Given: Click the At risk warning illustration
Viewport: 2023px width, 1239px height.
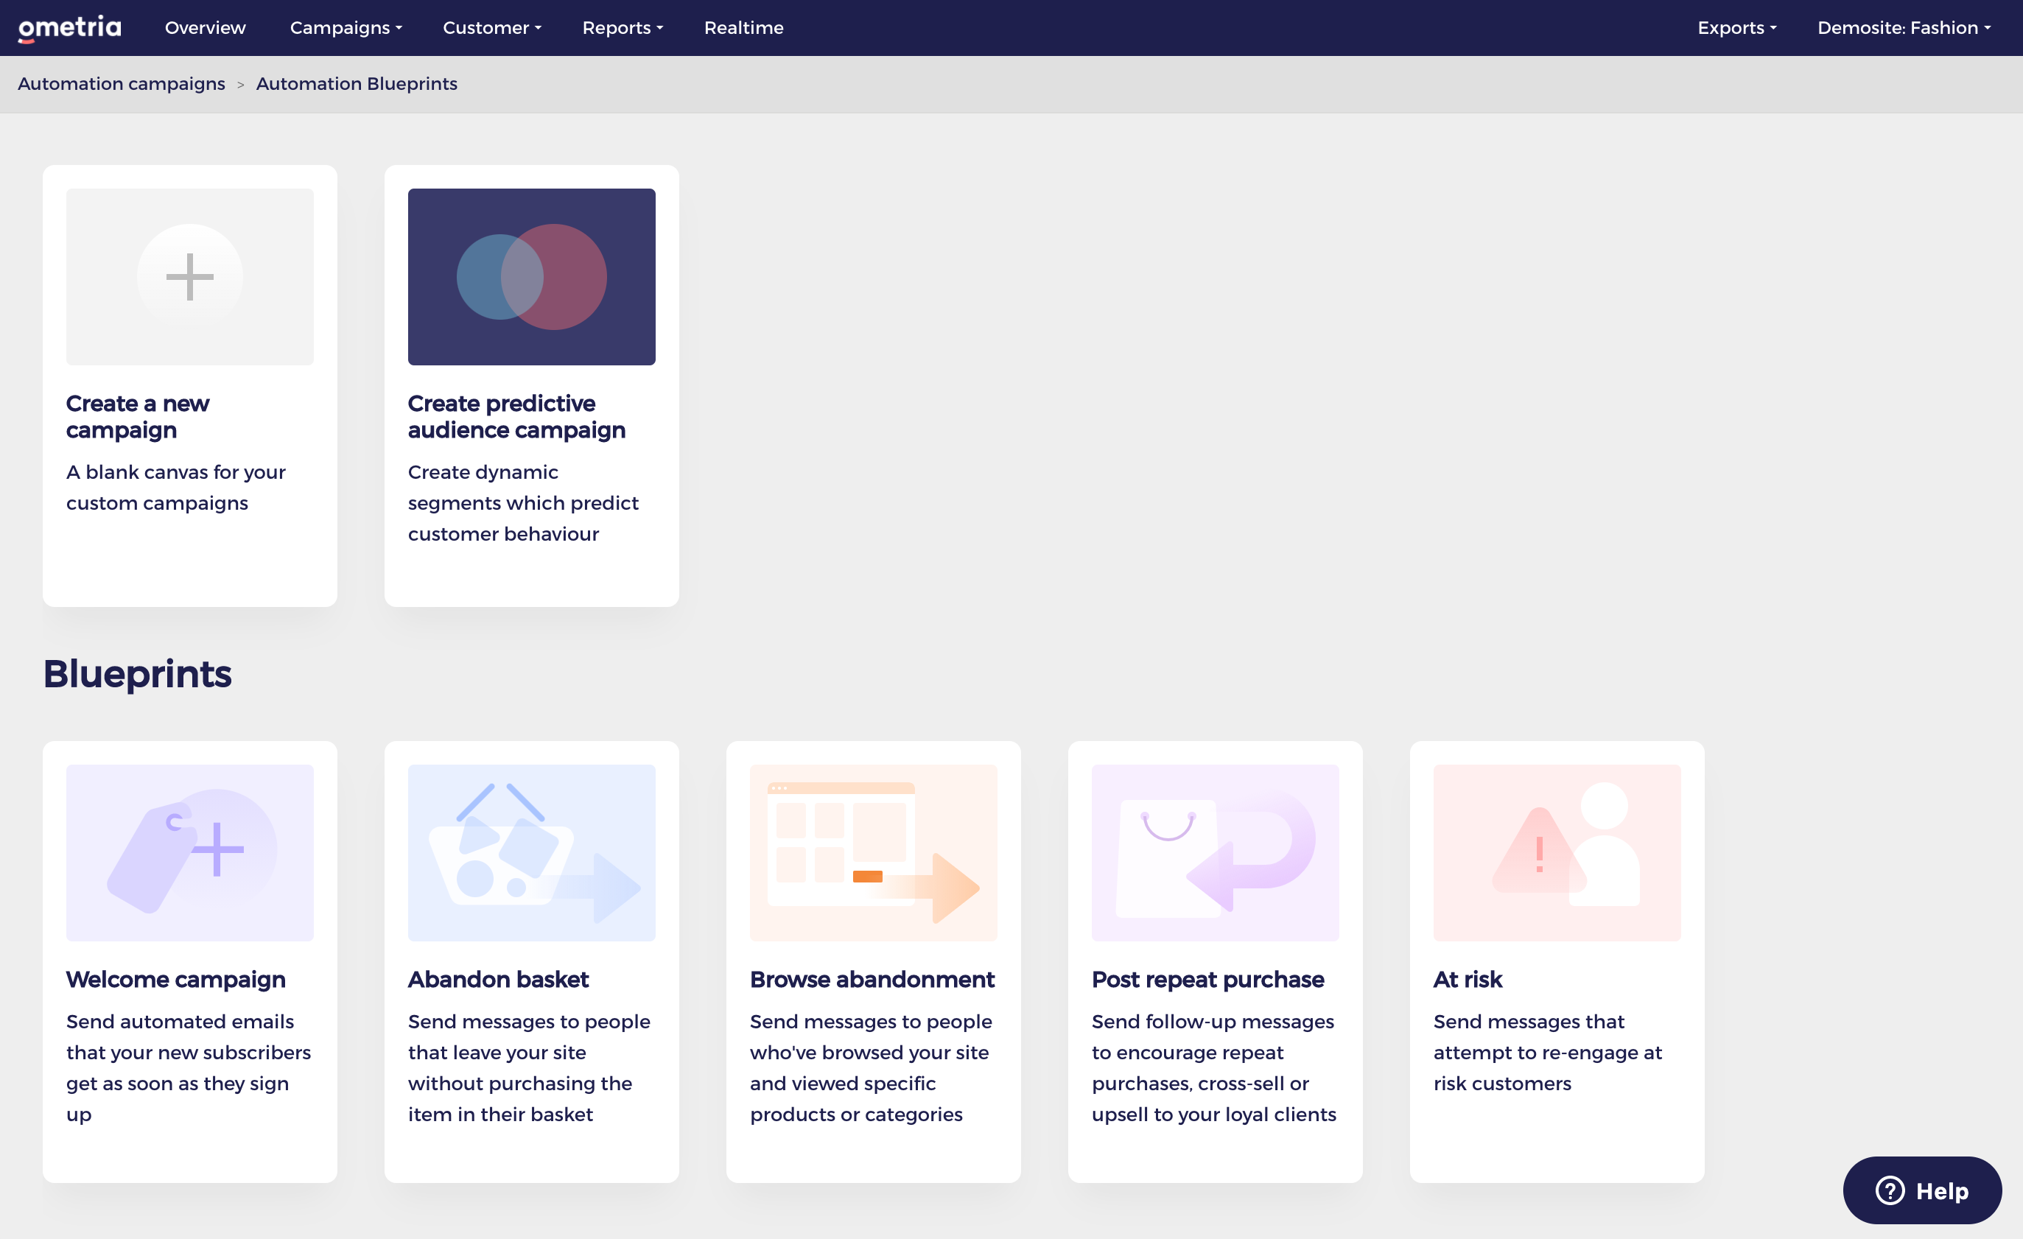Looking at the screenshot, I should pyautogui.click(x=1556, y=852).
